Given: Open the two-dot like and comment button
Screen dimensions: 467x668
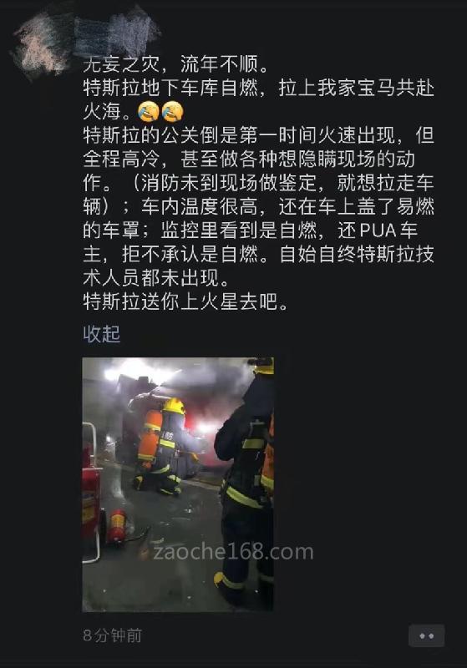Looking at the screenshot, I should coord(427,635).
